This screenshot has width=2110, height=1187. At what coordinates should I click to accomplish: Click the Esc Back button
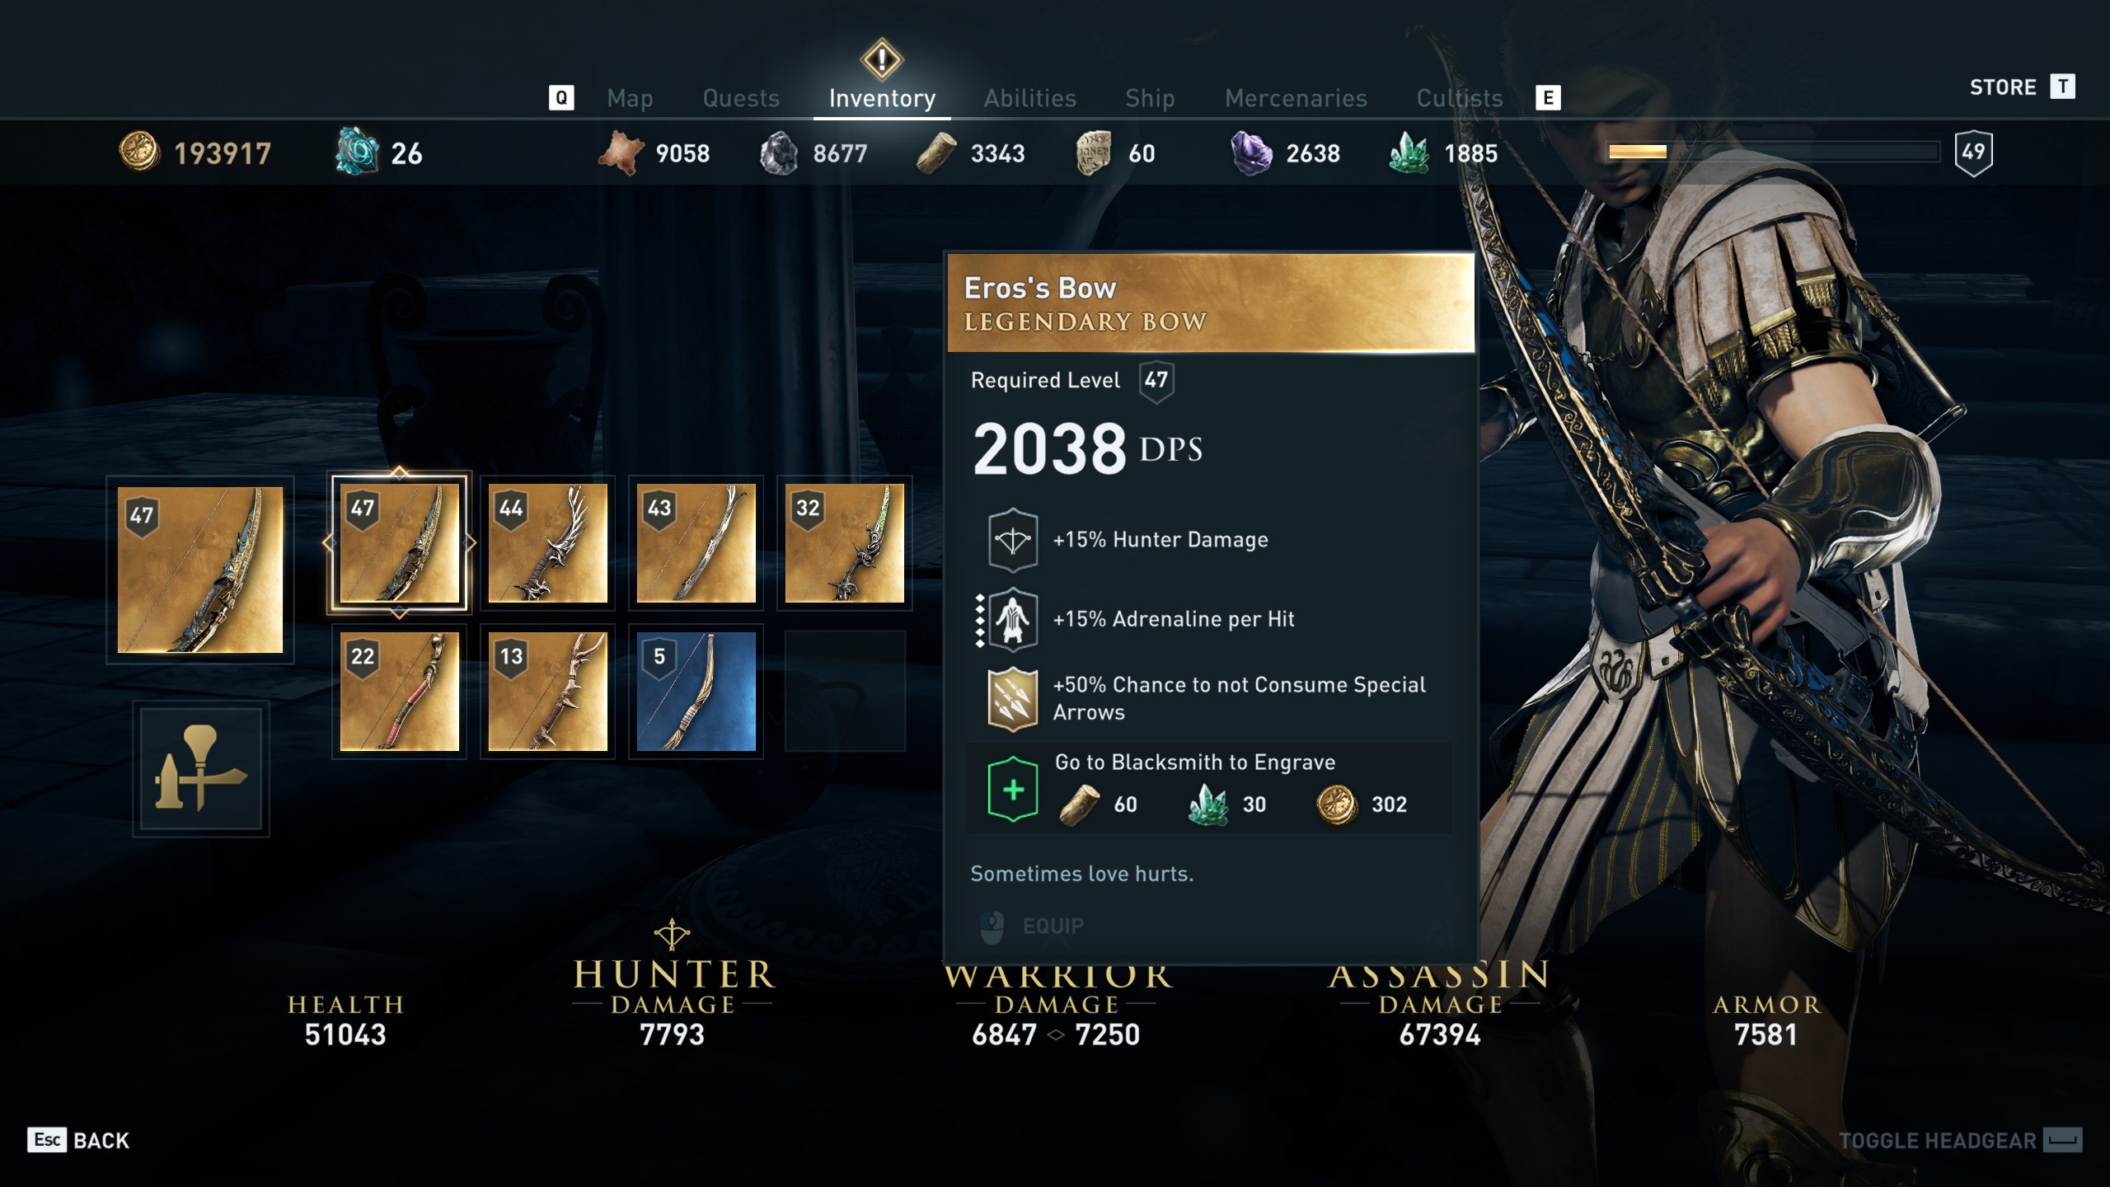(79, 1140)
